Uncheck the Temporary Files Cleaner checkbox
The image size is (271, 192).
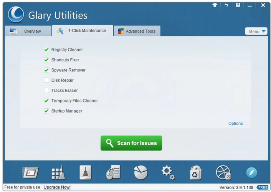click(x=46, y=101)
